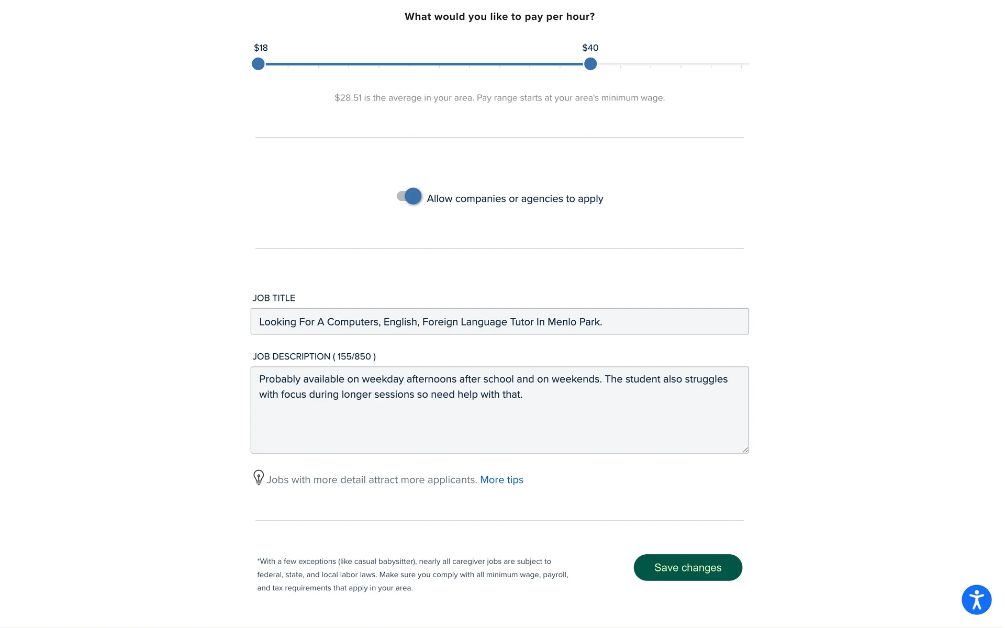
Task: Click the maximum pay slider handle
Action: click(x=590, y=64)
